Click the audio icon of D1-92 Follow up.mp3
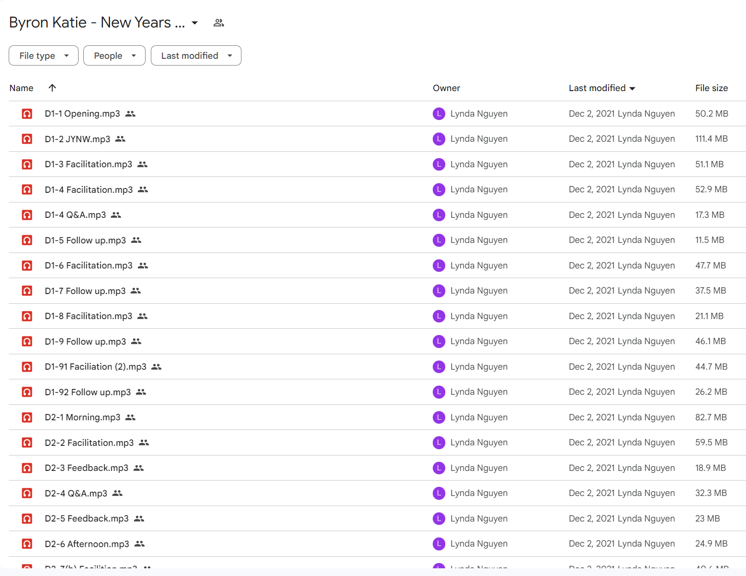 [27, 392]
